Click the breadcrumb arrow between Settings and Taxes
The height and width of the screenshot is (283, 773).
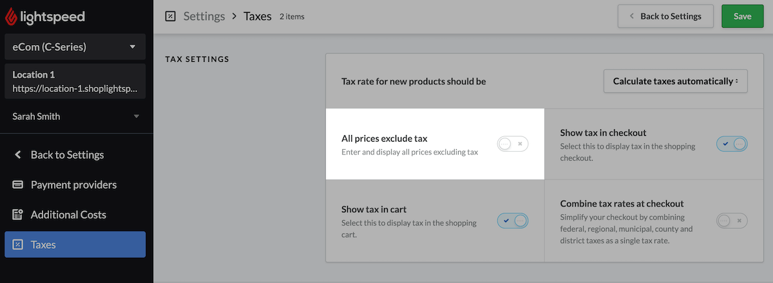pyautogui.click(x=234, y=16)
